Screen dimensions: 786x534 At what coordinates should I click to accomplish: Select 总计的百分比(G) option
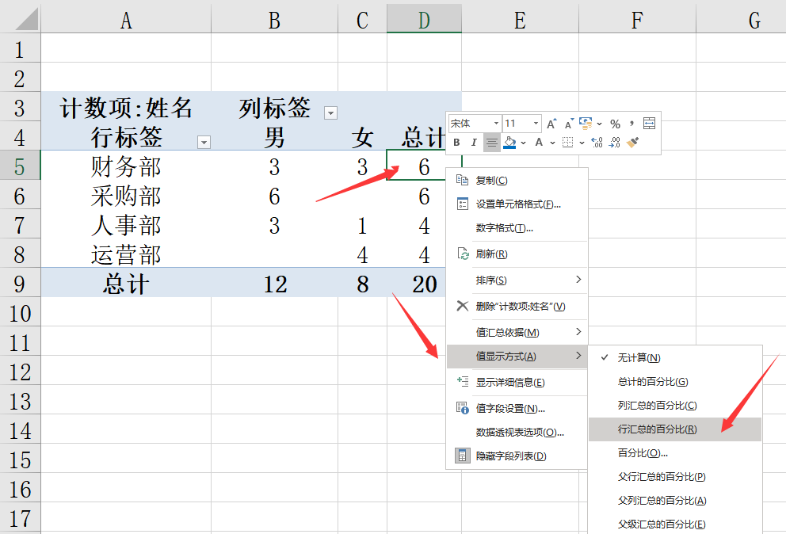tap(675, 382)
